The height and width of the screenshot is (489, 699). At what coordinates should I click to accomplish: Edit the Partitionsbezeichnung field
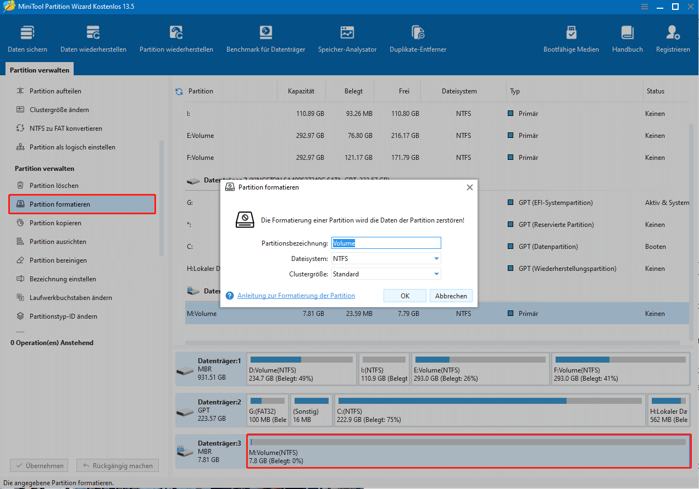[386, 242]
